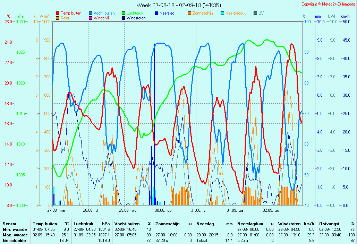Click the orange Solar legend swatch
Viewport: 357px width, 244px height.
pos(58,18)
